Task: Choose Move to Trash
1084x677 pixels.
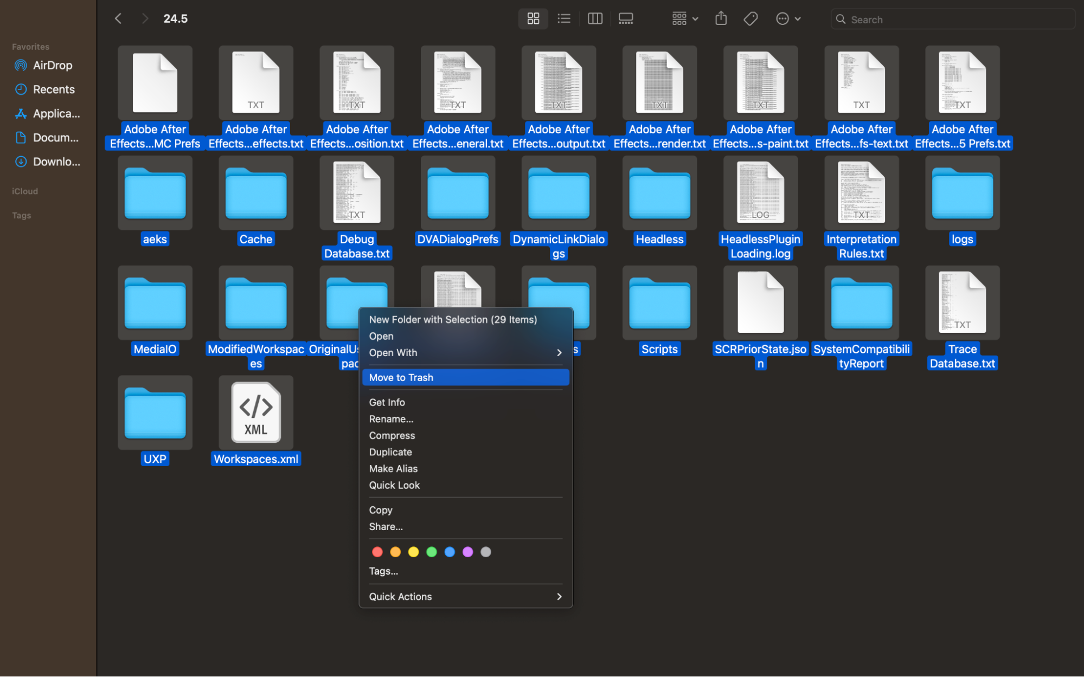Action: pos(401,378)
